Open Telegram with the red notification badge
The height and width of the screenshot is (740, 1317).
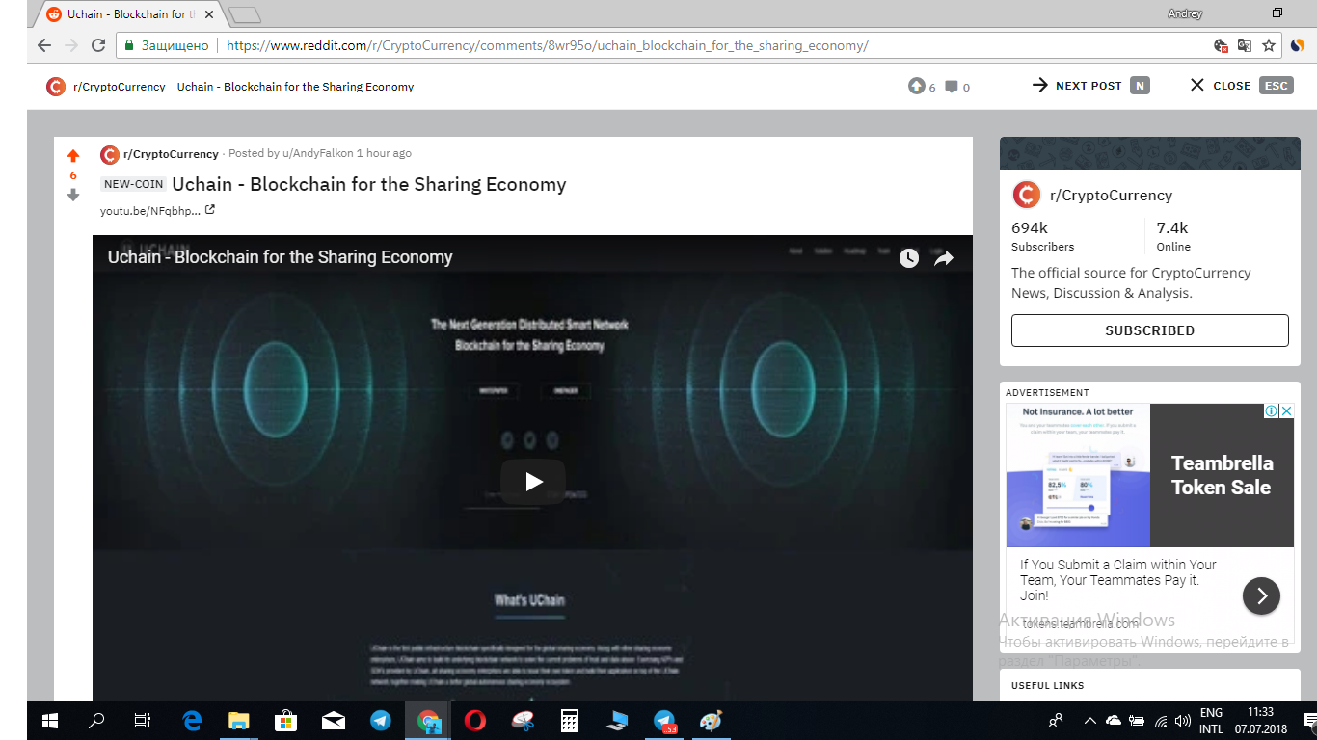click(x=664, y=721)
